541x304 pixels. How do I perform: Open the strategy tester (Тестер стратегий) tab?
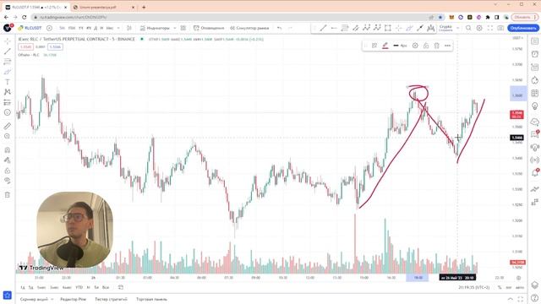pos(111,299)
